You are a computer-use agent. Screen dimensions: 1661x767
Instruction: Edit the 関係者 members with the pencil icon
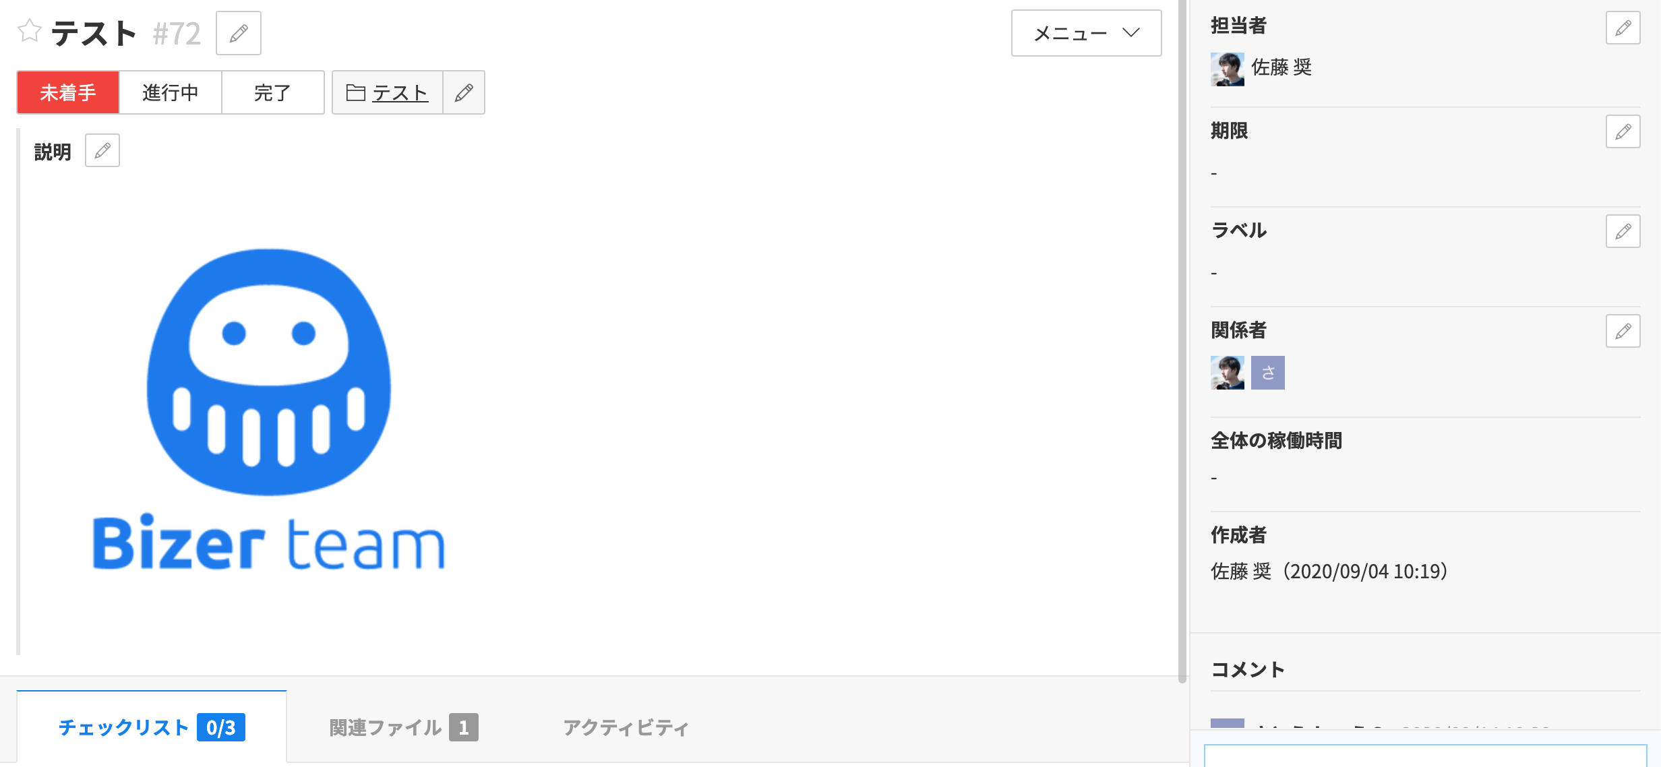1624,331
